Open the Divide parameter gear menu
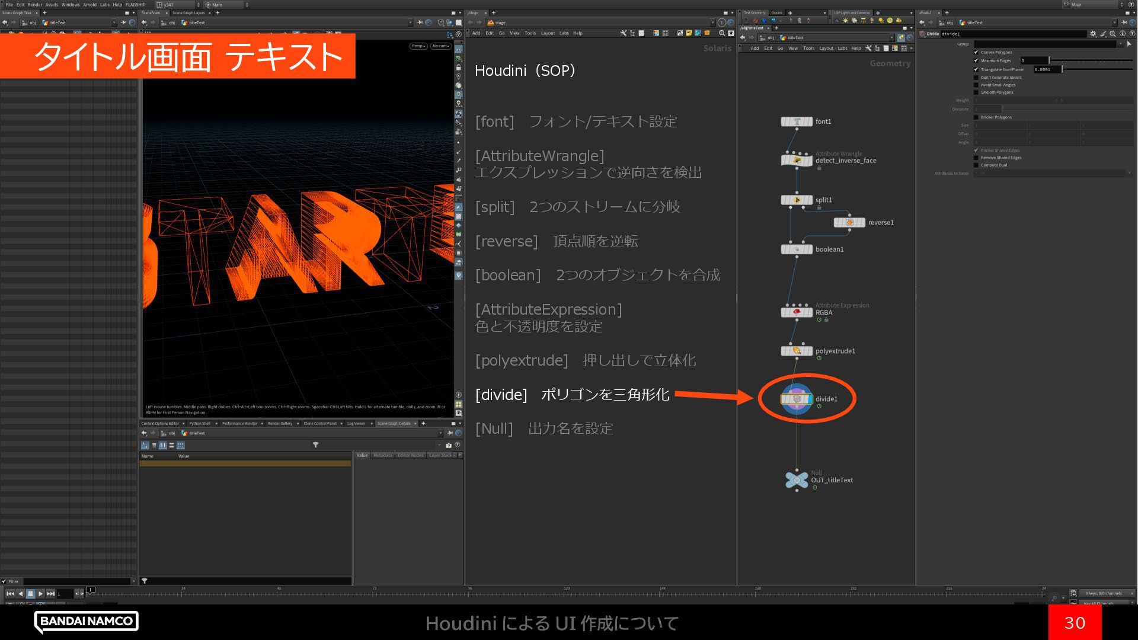Image resolution: width=1138 pixels, height=640 pixels. pyautogui.click(x=1093, y=34)
